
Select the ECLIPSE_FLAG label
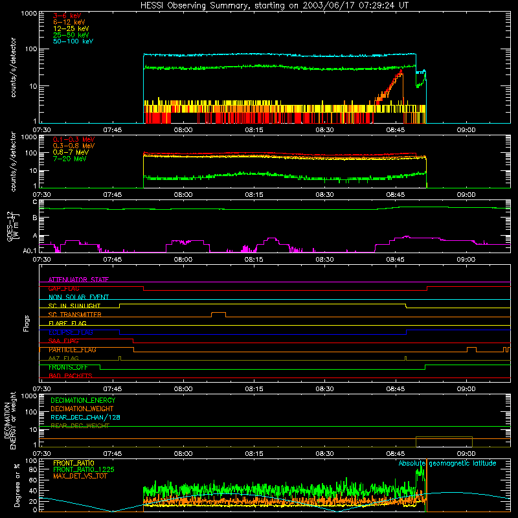tap(71, 332)
